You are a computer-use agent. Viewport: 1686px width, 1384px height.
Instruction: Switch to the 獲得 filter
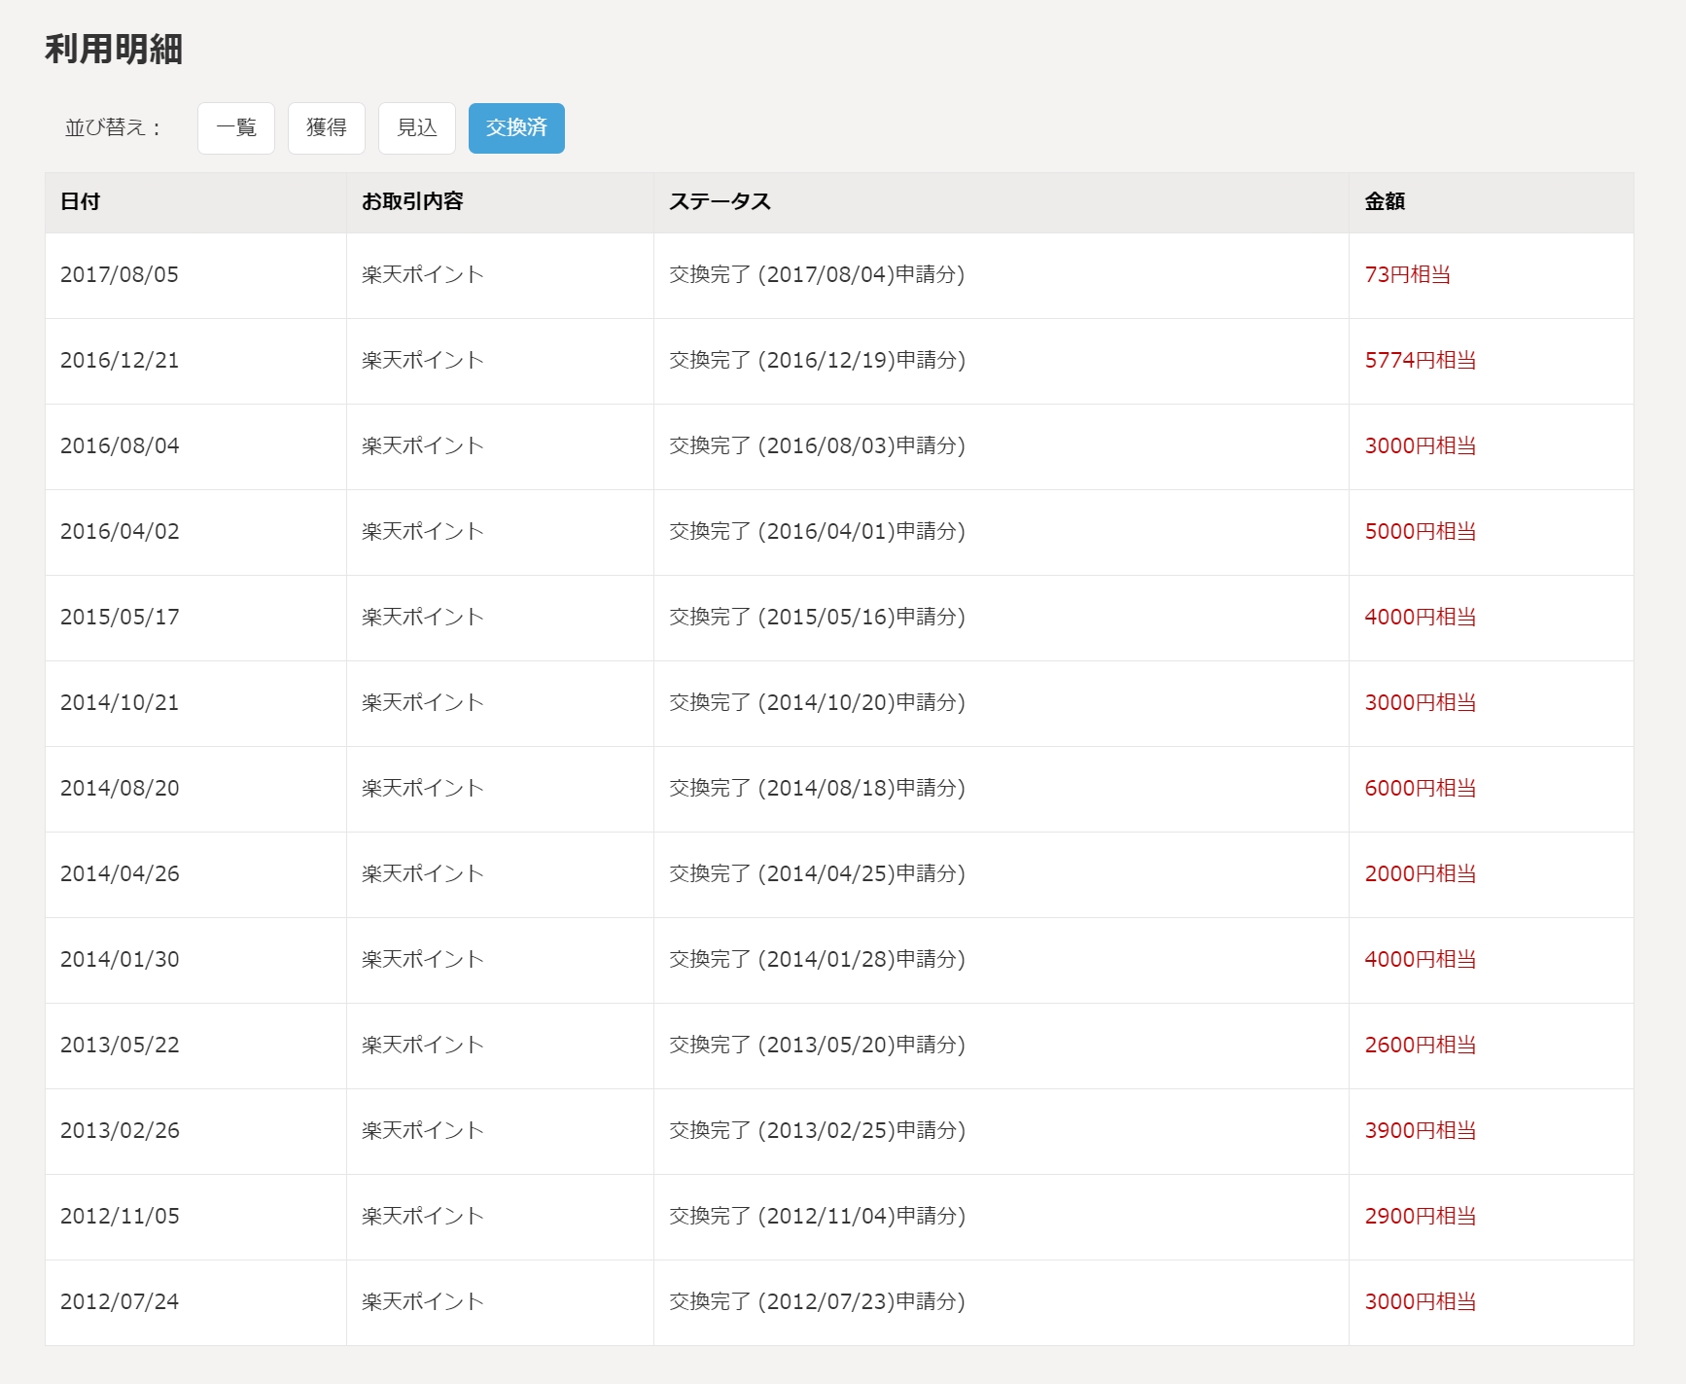click(327, 128)
